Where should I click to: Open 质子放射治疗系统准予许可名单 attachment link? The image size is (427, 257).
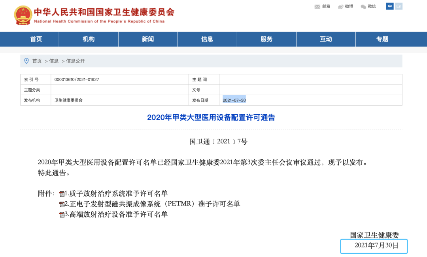(118, 194)
